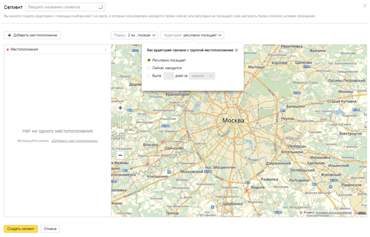
Task: Click the red marker icon southwest of Одинцово
Action: click(x=148, y=164)
